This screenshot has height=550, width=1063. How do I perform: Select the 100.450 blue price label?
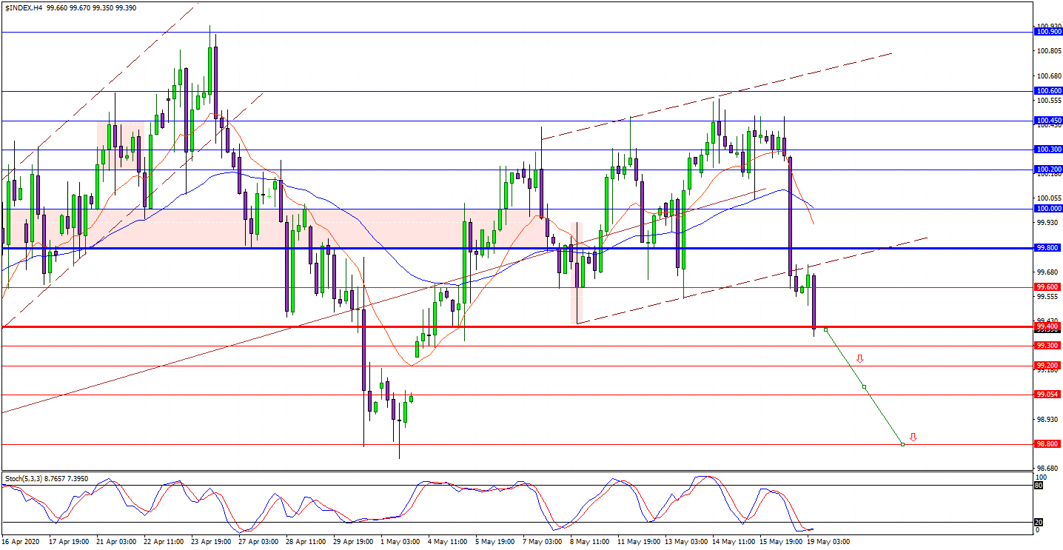[1049, 121]
